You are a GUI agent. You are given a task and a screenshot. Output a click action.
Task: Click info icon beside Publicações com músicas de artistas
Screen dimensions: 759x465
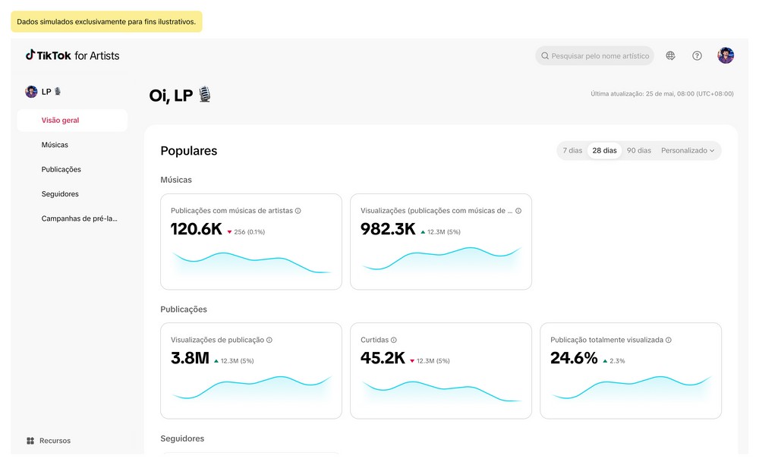298,211
